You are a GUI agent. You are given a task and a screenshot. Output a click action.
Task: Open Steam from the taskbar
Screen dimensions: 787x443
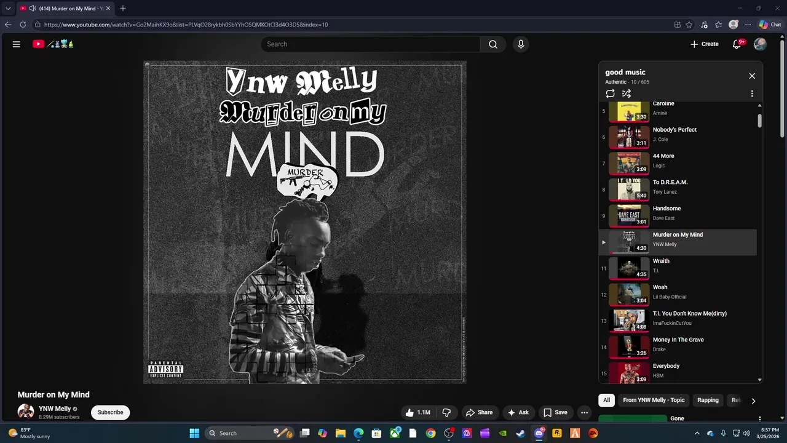pyautogui.click(x=521, y=433)
